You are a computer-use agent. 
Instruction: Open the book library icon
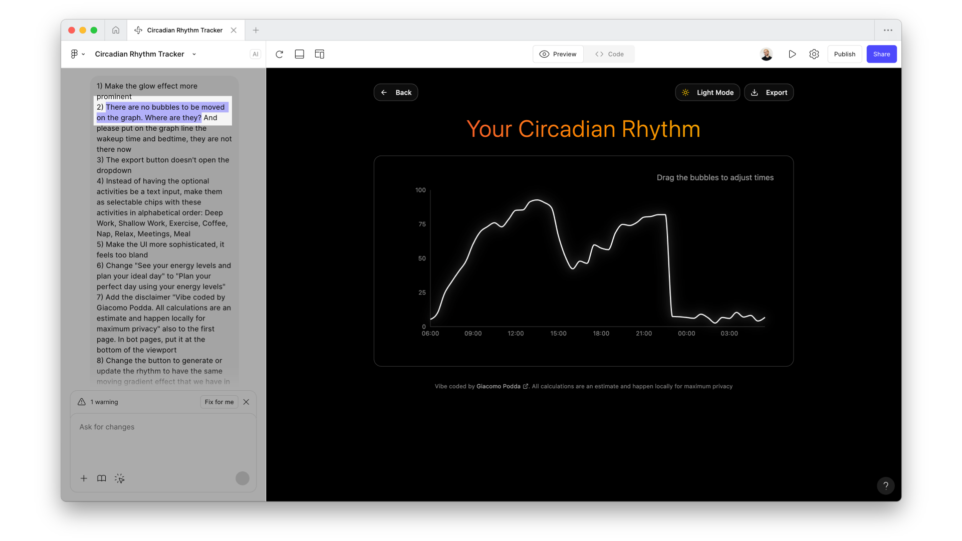tap(102, 478)
